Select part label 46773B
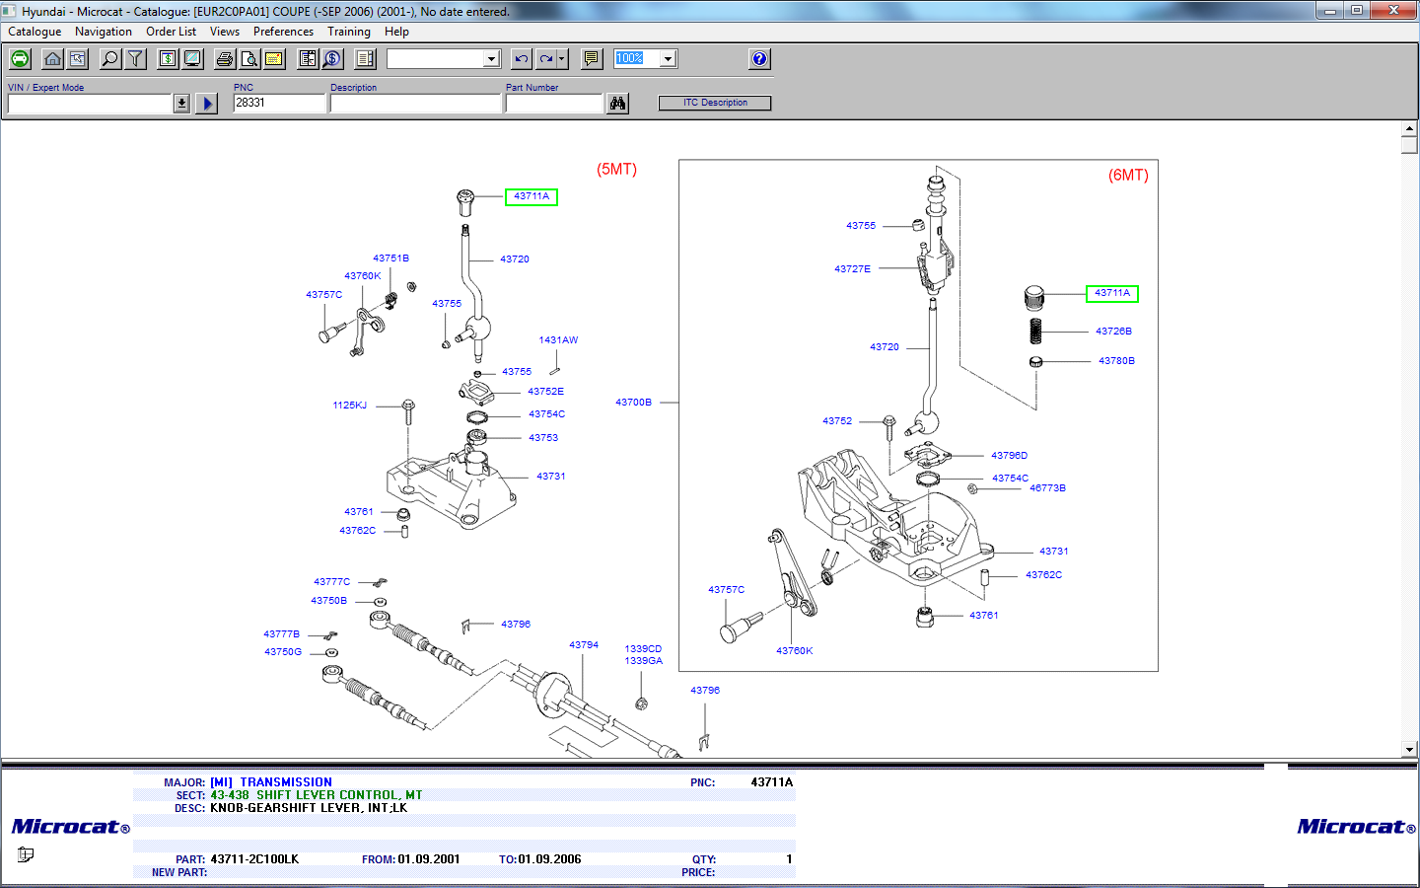 click(1047, 488)
